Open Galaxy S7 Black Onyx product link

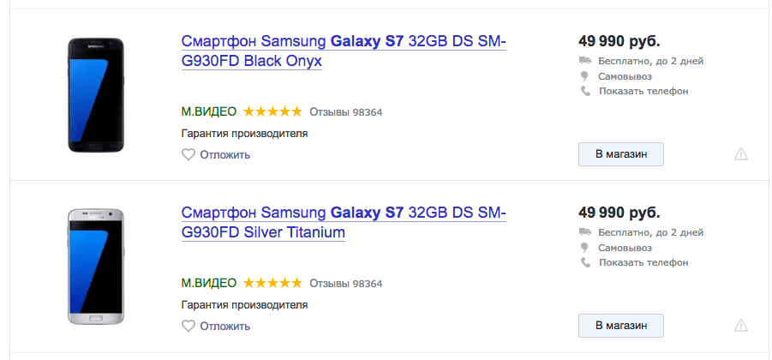[x=344, y=51]
